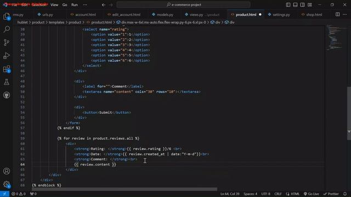
Task: Open the product.html breadcrumb segment
Action: pyautogui.click(x=99, y=22)
